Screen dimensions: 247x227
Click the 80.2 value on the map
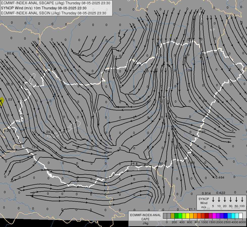click(x=10, y=53)
